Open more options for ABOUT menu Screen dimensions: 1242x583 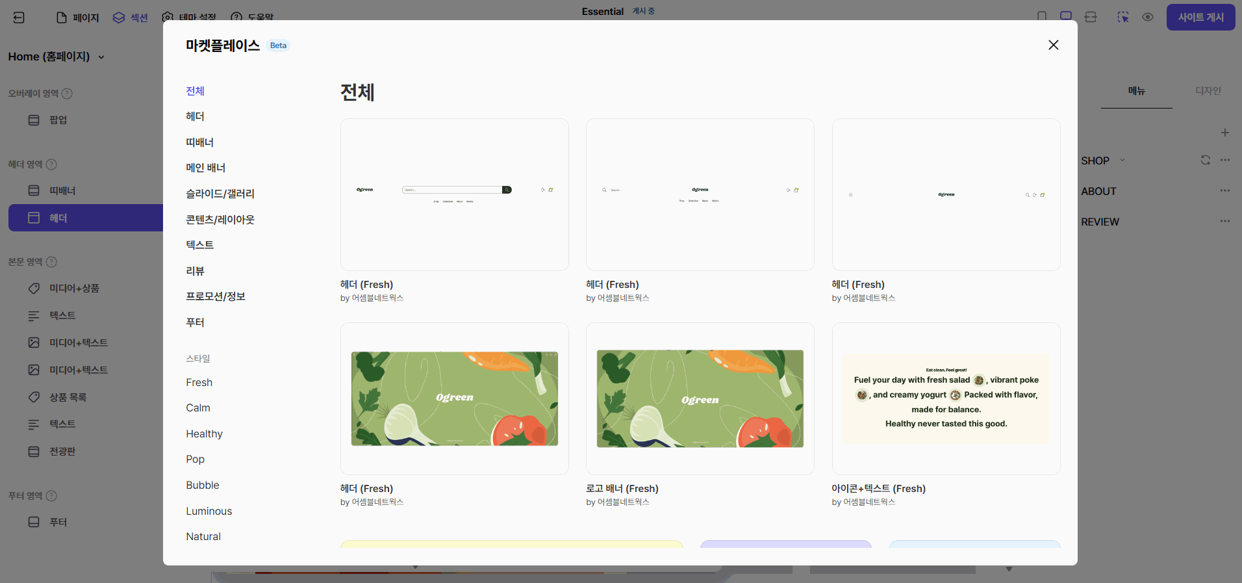click(1225, 190)
